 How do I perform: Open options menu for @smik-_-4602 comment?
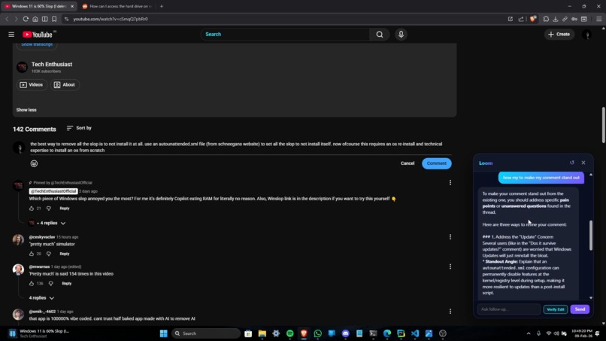coord(450,311)
